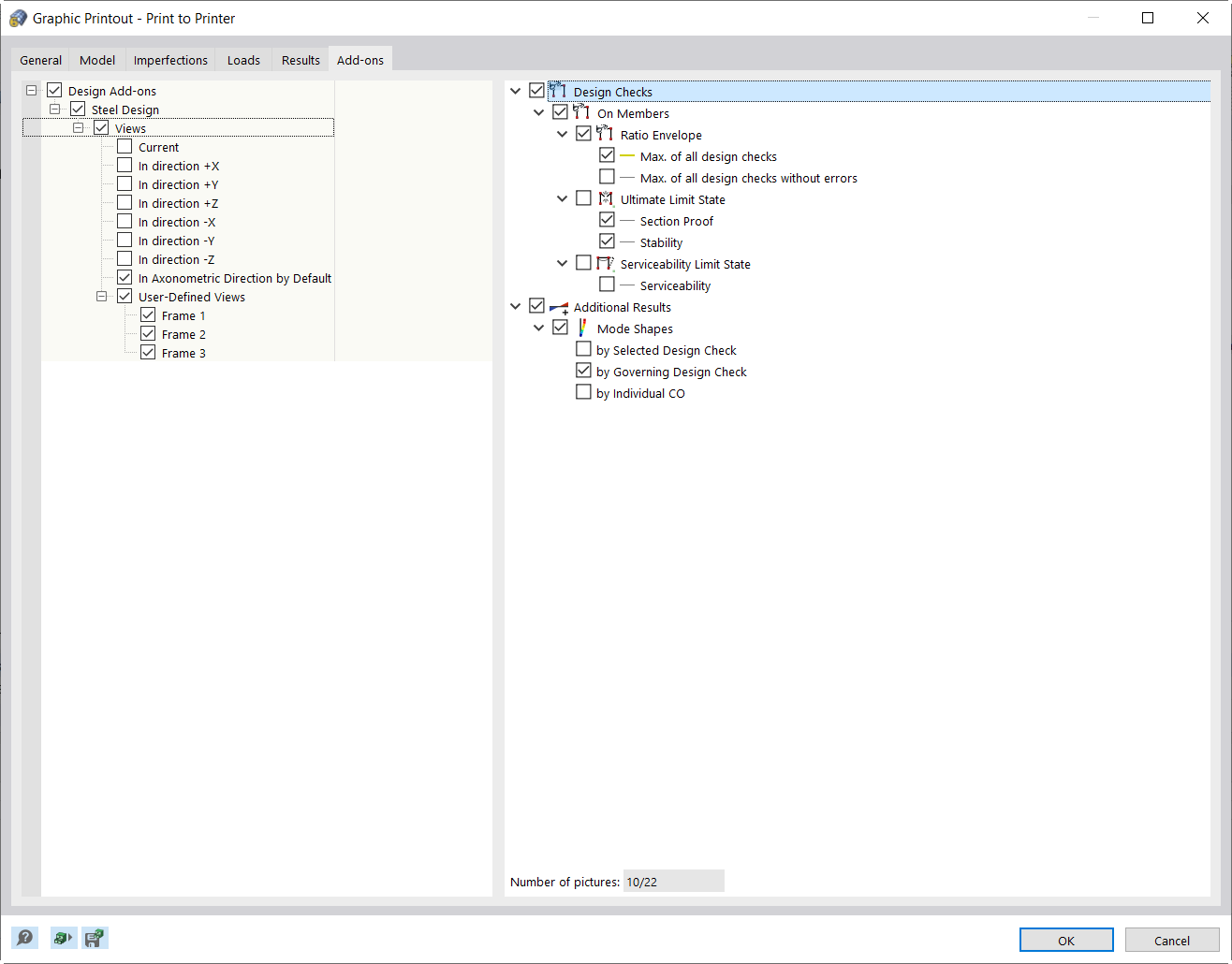This screenshot has height=964, width=1232.
Task: Collapse the Additional Results chevron
Action: click(515, 306)
